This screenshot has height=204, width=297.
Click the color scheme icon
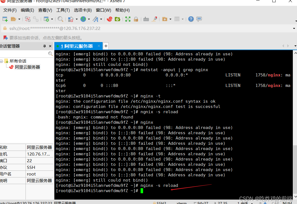click(x=71, y=19)
